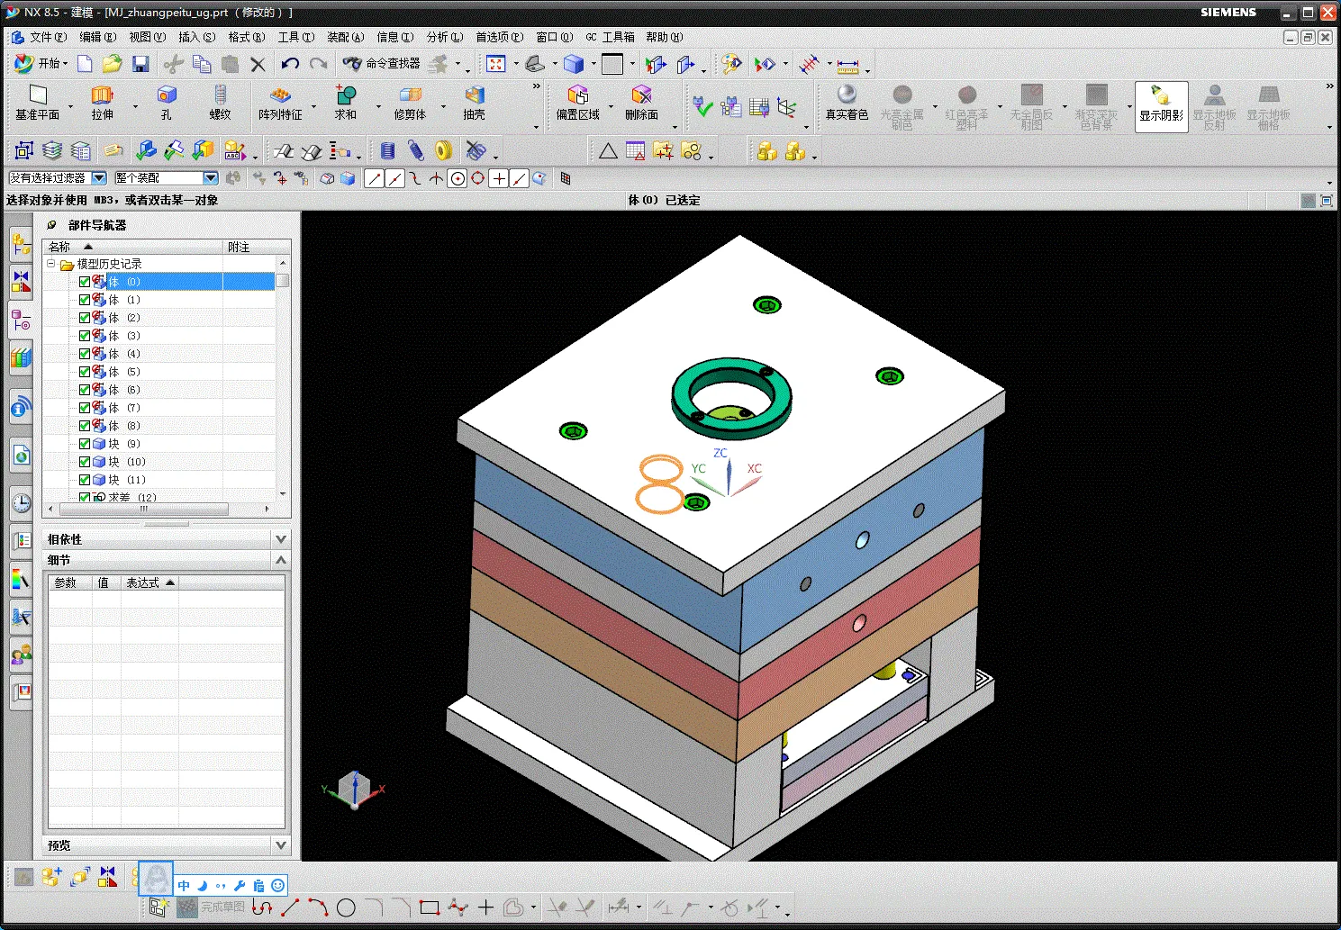Select the Hole (孔) feature tool
The height and width of the screenshot is (930, 1341).
coord(167,95)
